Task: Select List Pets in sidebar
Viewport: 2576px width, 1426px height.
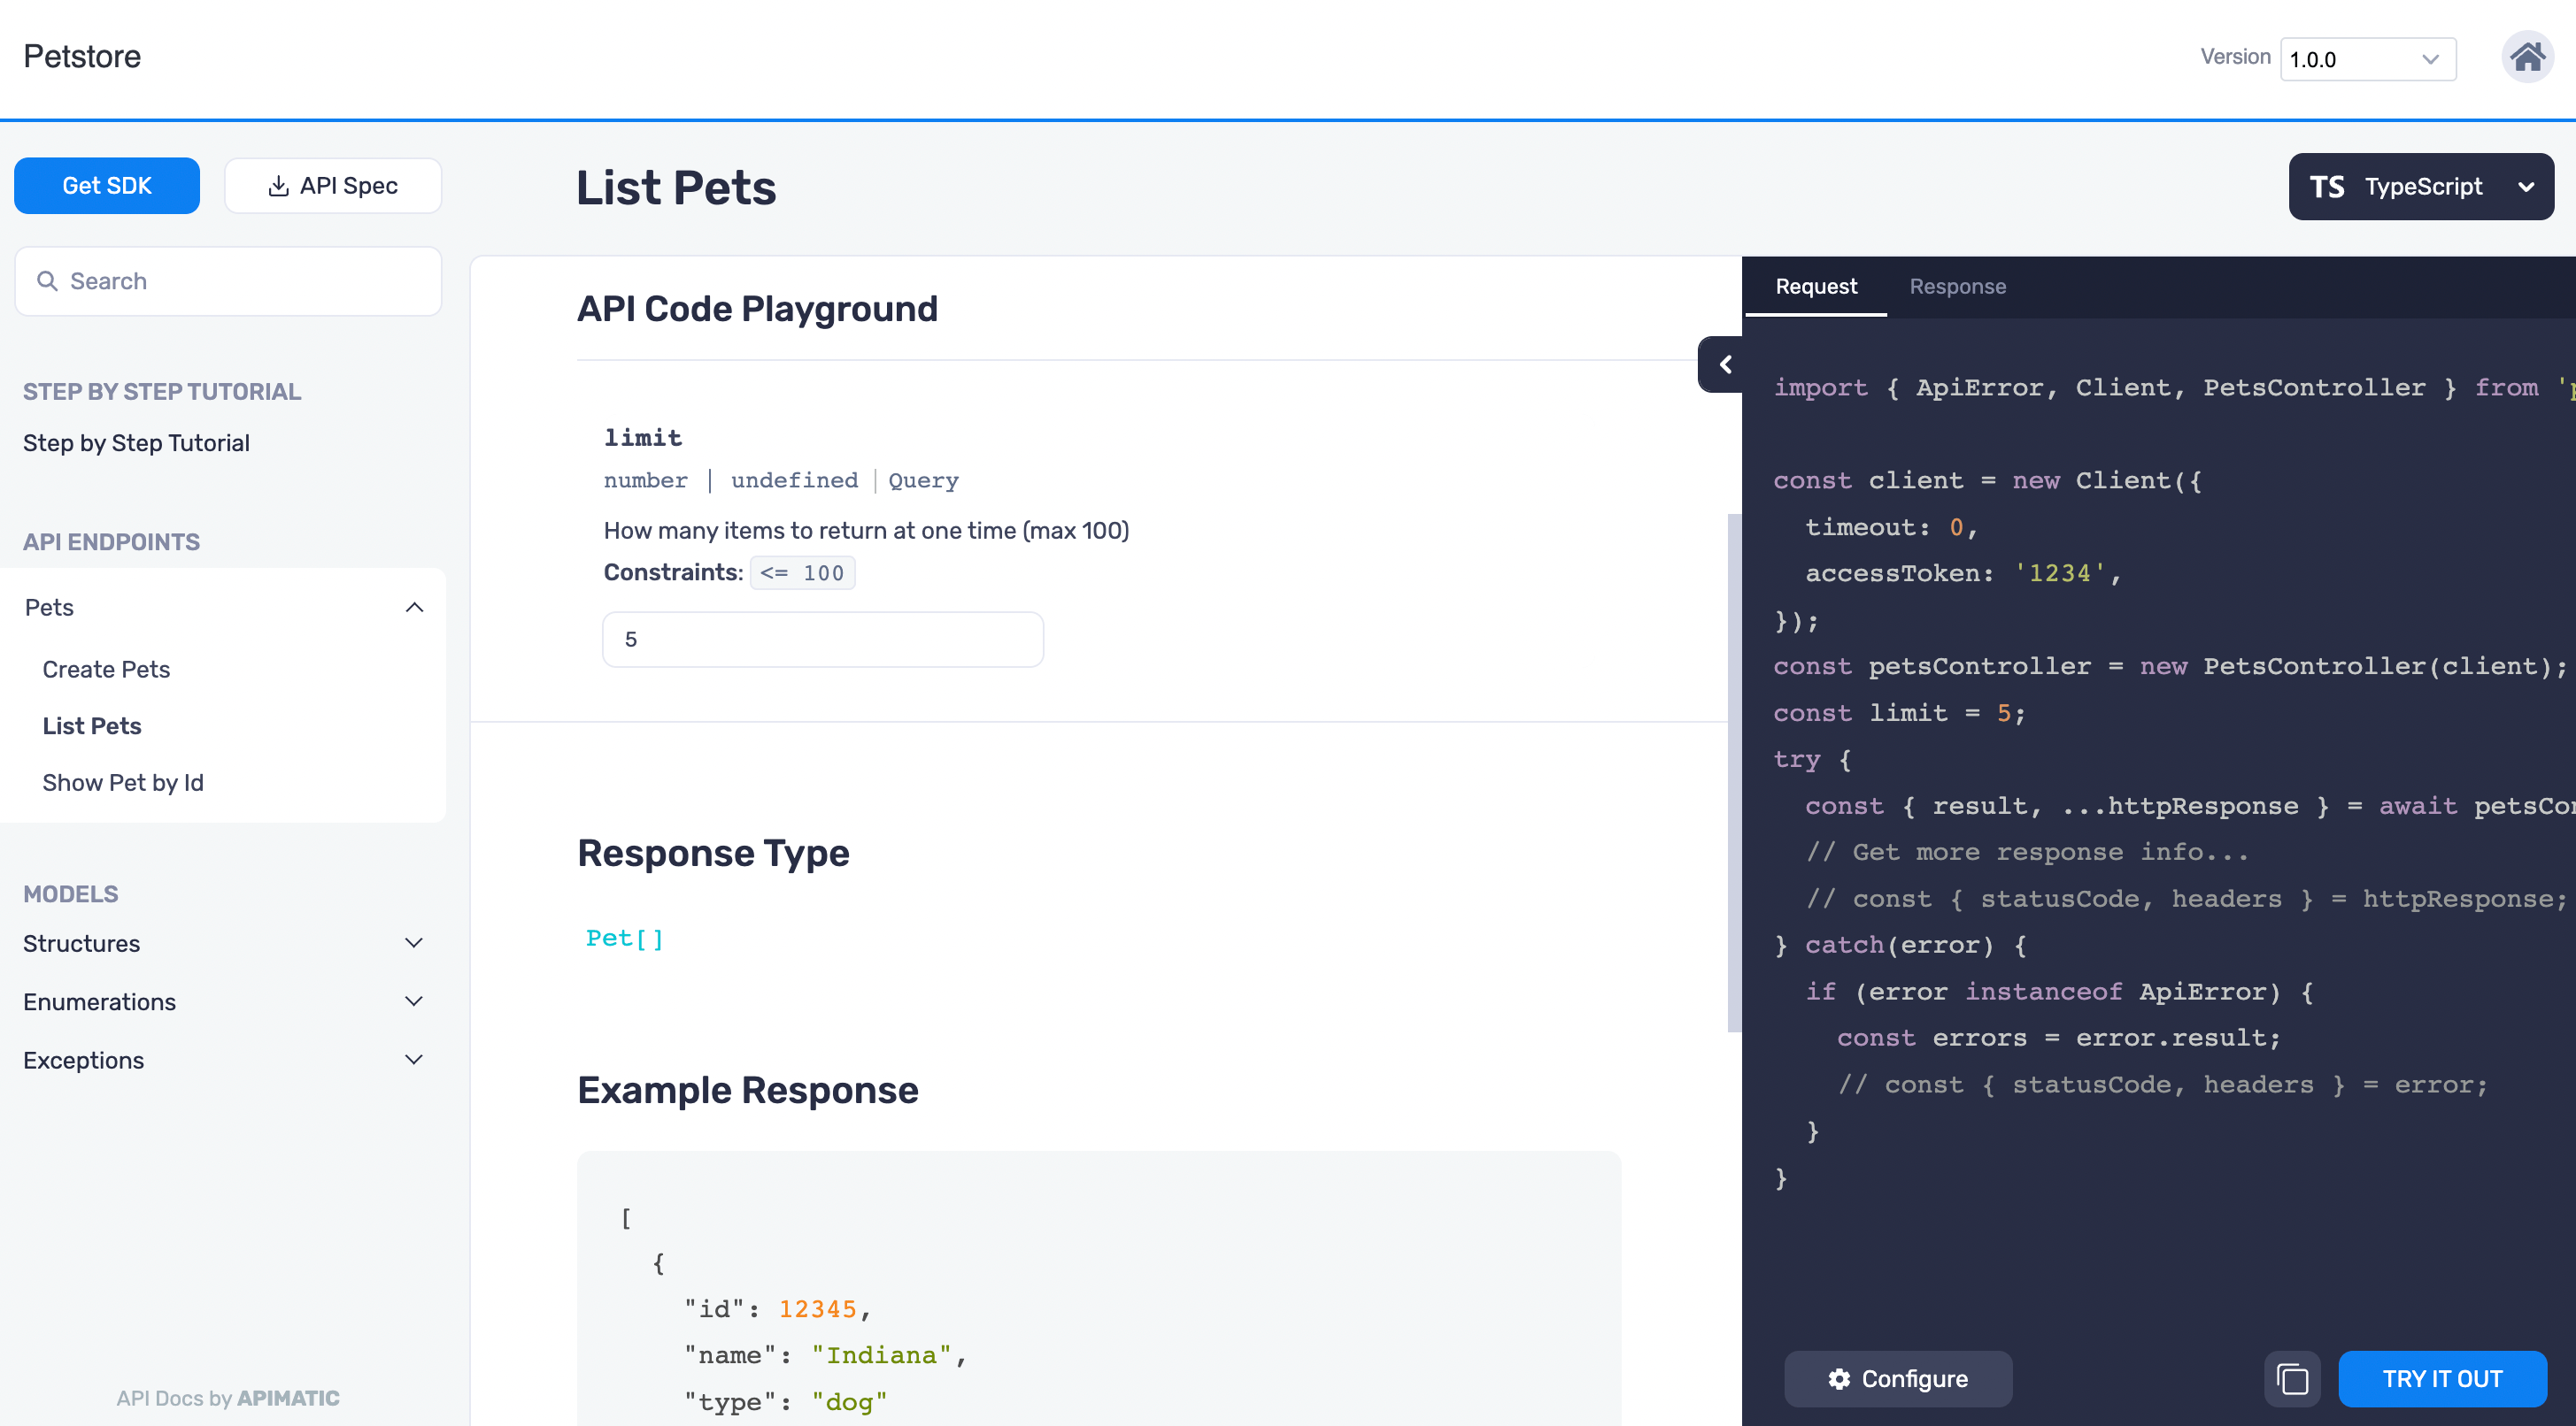Action: [92, 725]
